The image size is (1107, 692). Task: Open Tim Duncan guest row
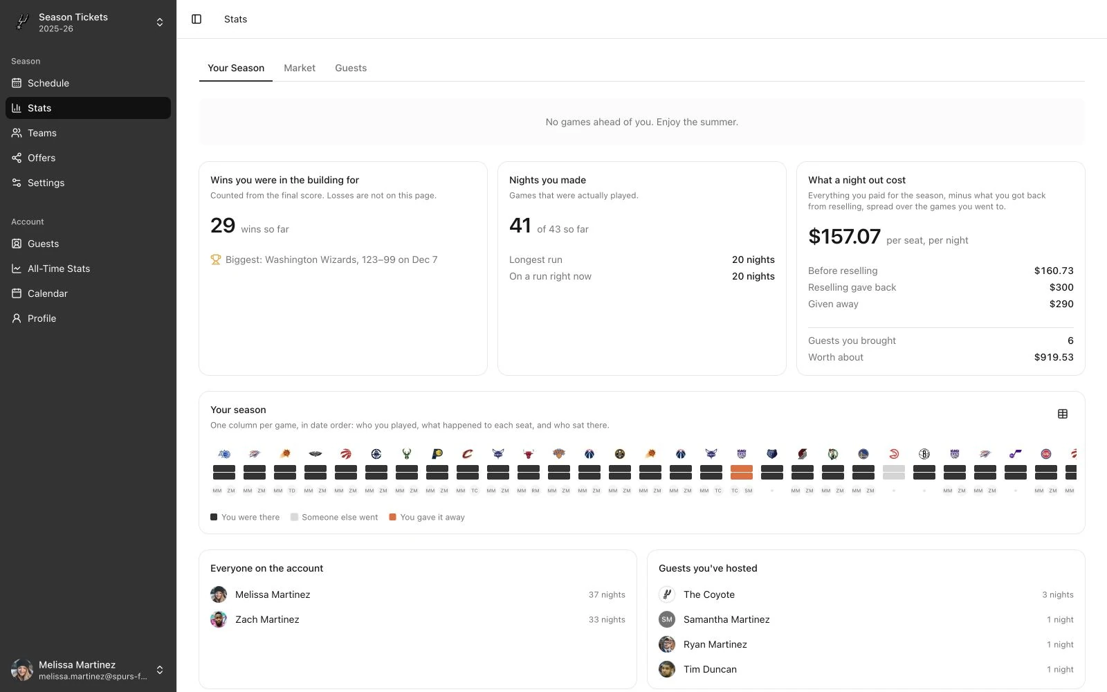click(x=866, y=669)
